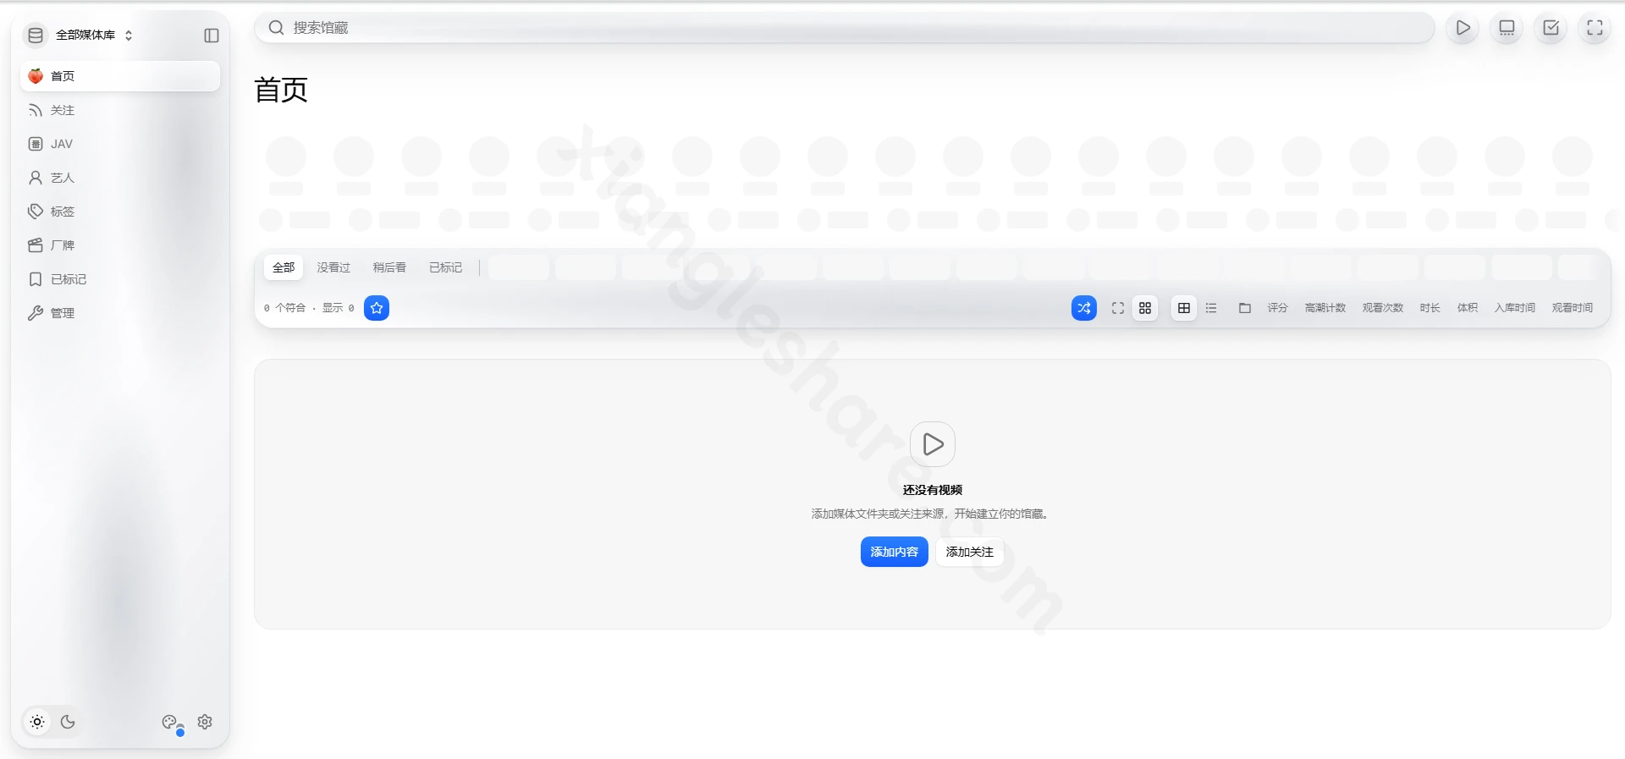Sort by 入库时间
The image size is (1625, 759).
click(x=1515, y=308)
